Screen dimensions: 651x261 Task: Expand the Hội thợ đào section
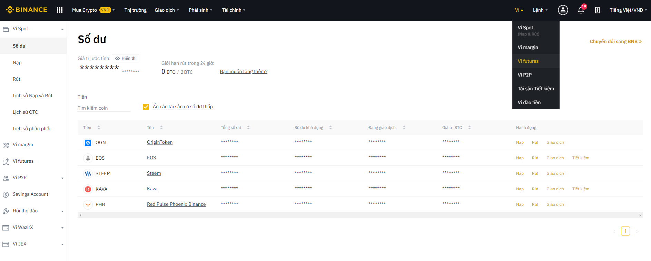(x=62, y=211)
